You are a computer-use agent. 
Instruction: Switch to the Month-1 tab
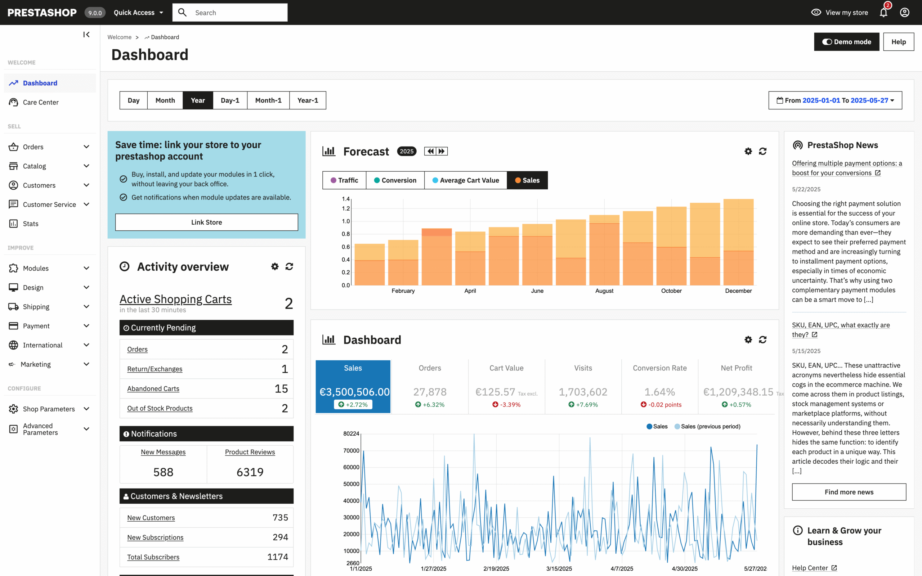pos(268,100)
